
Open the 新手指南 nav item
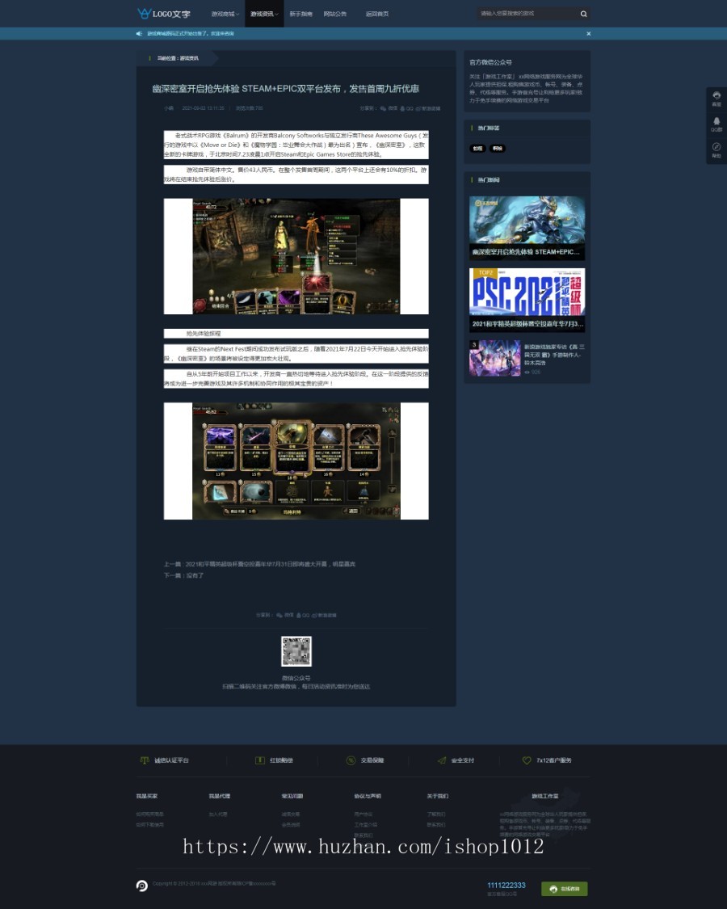pyautogui.click(x=300, y=14)
